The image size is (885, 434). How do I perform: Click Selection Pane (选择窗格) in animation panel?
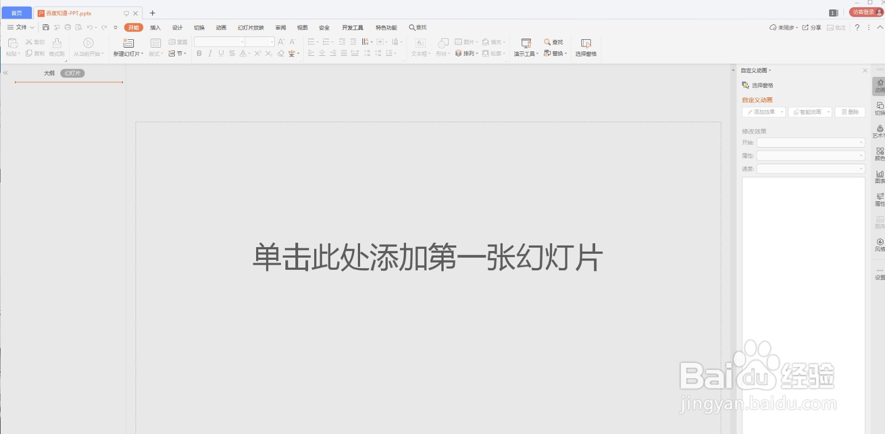pyautogui.click(x=758, y=85)
